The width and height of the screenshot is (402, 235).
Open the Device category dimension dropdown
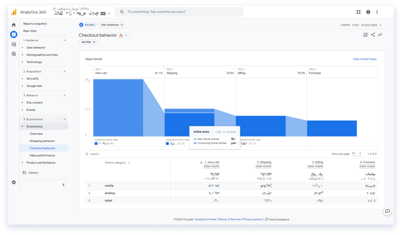click(x=119, y=162)
